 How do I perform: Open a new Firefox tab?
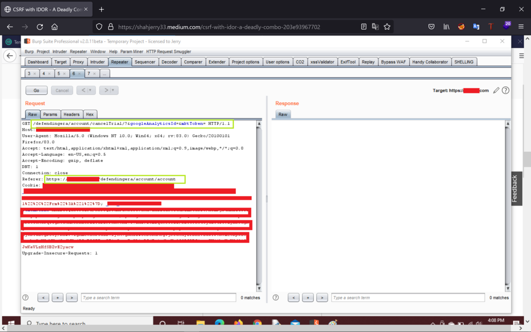[101, 9]
